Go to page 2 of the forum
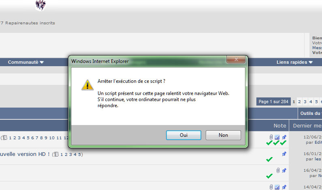322x190 pixels. [x=299, y=101]
